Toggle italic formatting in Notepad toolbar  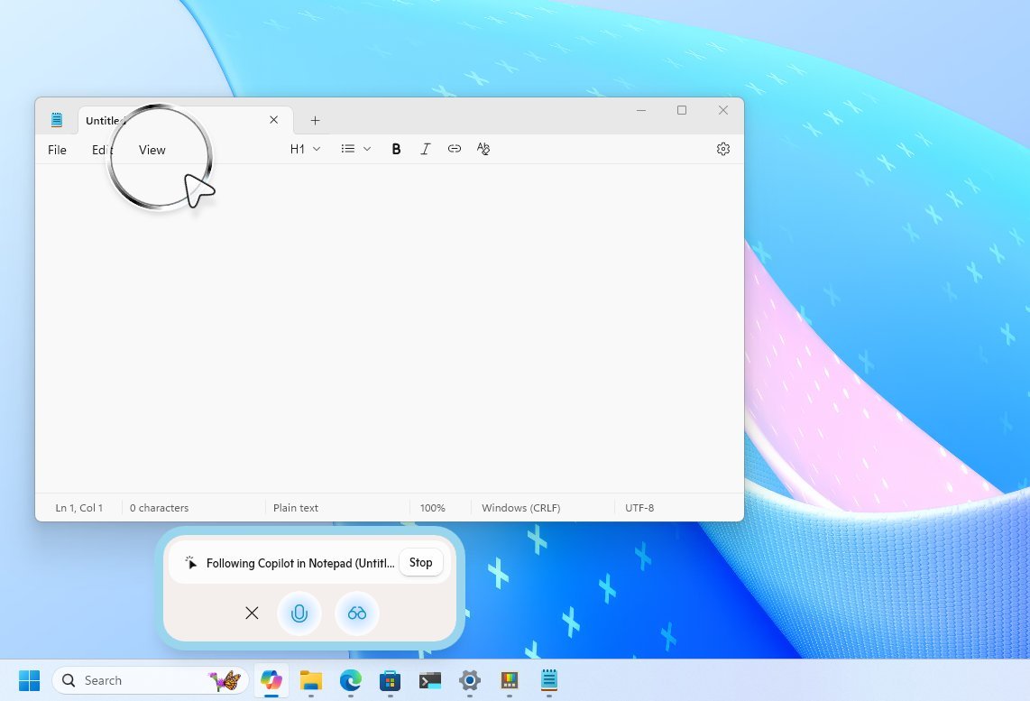click(x=425, y=149)
